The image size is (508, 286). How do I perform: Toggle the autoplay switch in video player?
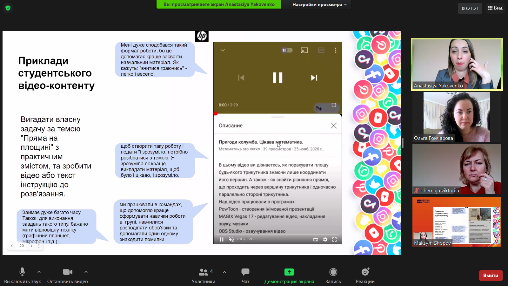pos(287,50)
